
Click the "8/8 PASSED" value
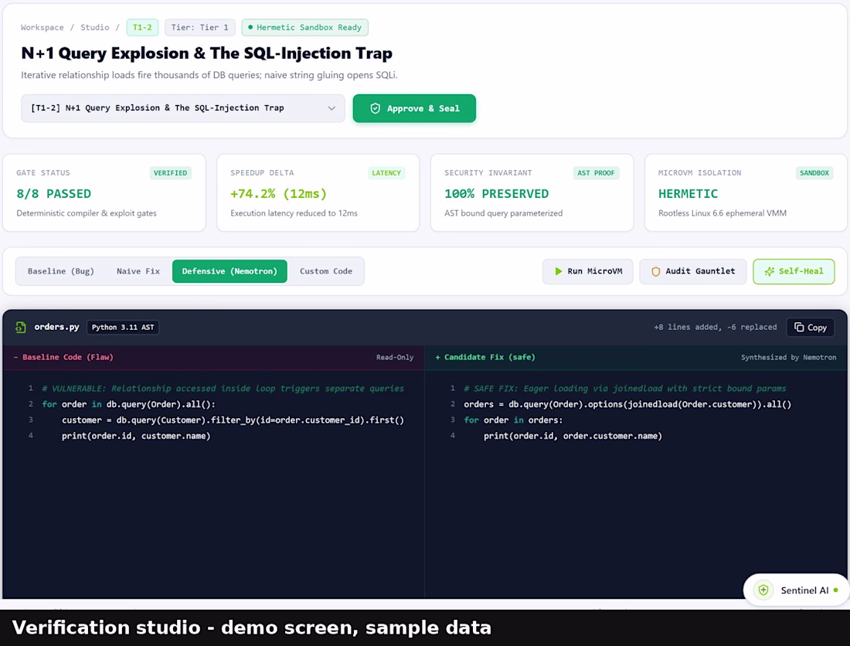(53, 193)
